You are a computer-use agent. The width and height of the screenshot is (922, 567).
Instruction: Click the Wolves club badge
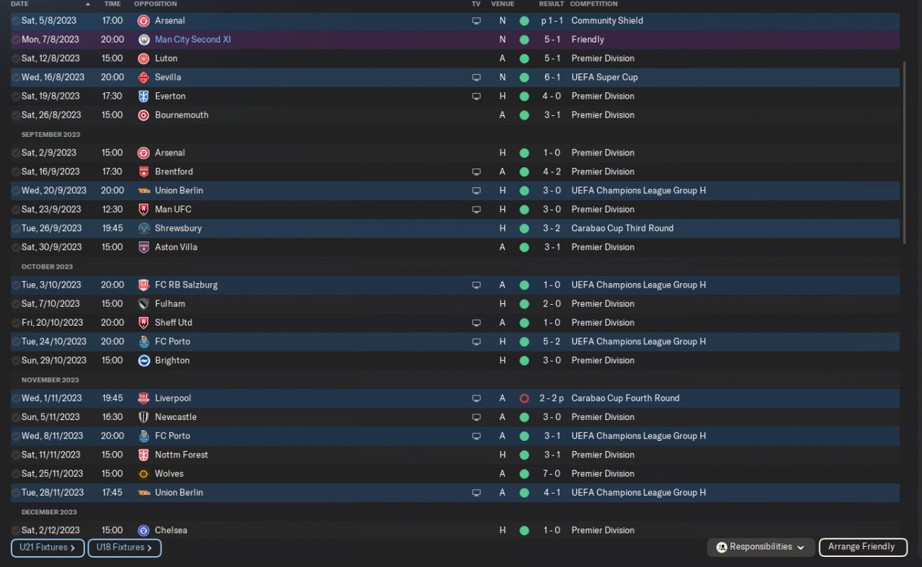pos(143,473)
